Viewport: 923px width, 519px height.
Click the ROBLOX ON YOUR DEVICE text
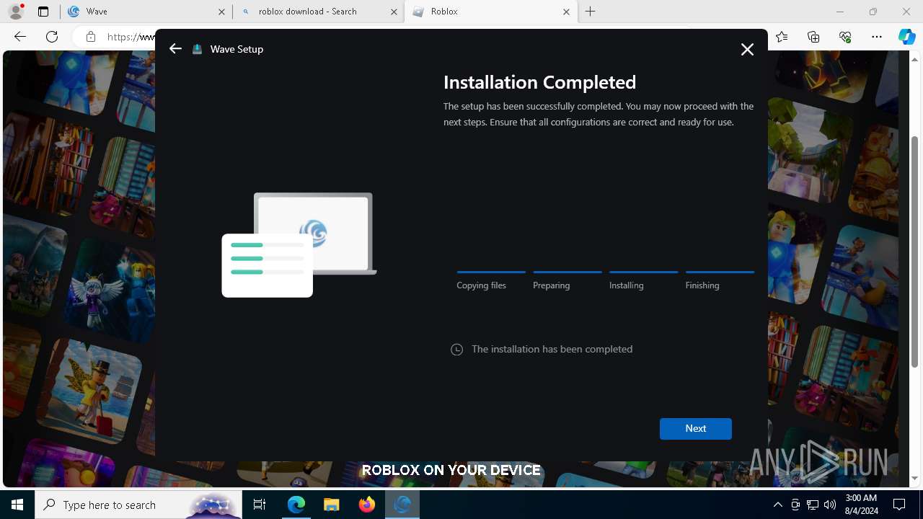click(x=451, y=470)
